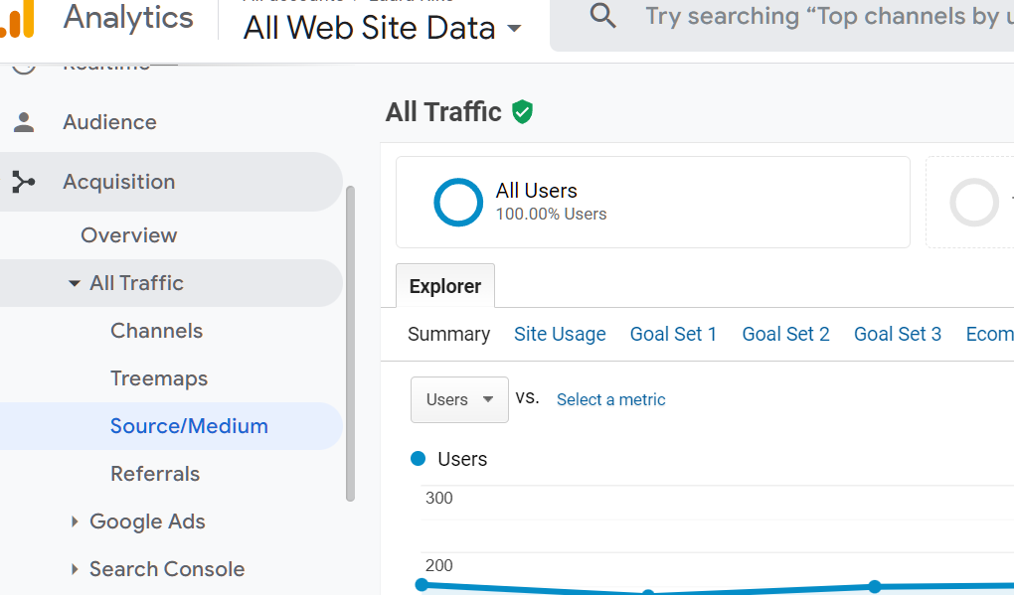Click the green verified shield icon

click(523, 112)
